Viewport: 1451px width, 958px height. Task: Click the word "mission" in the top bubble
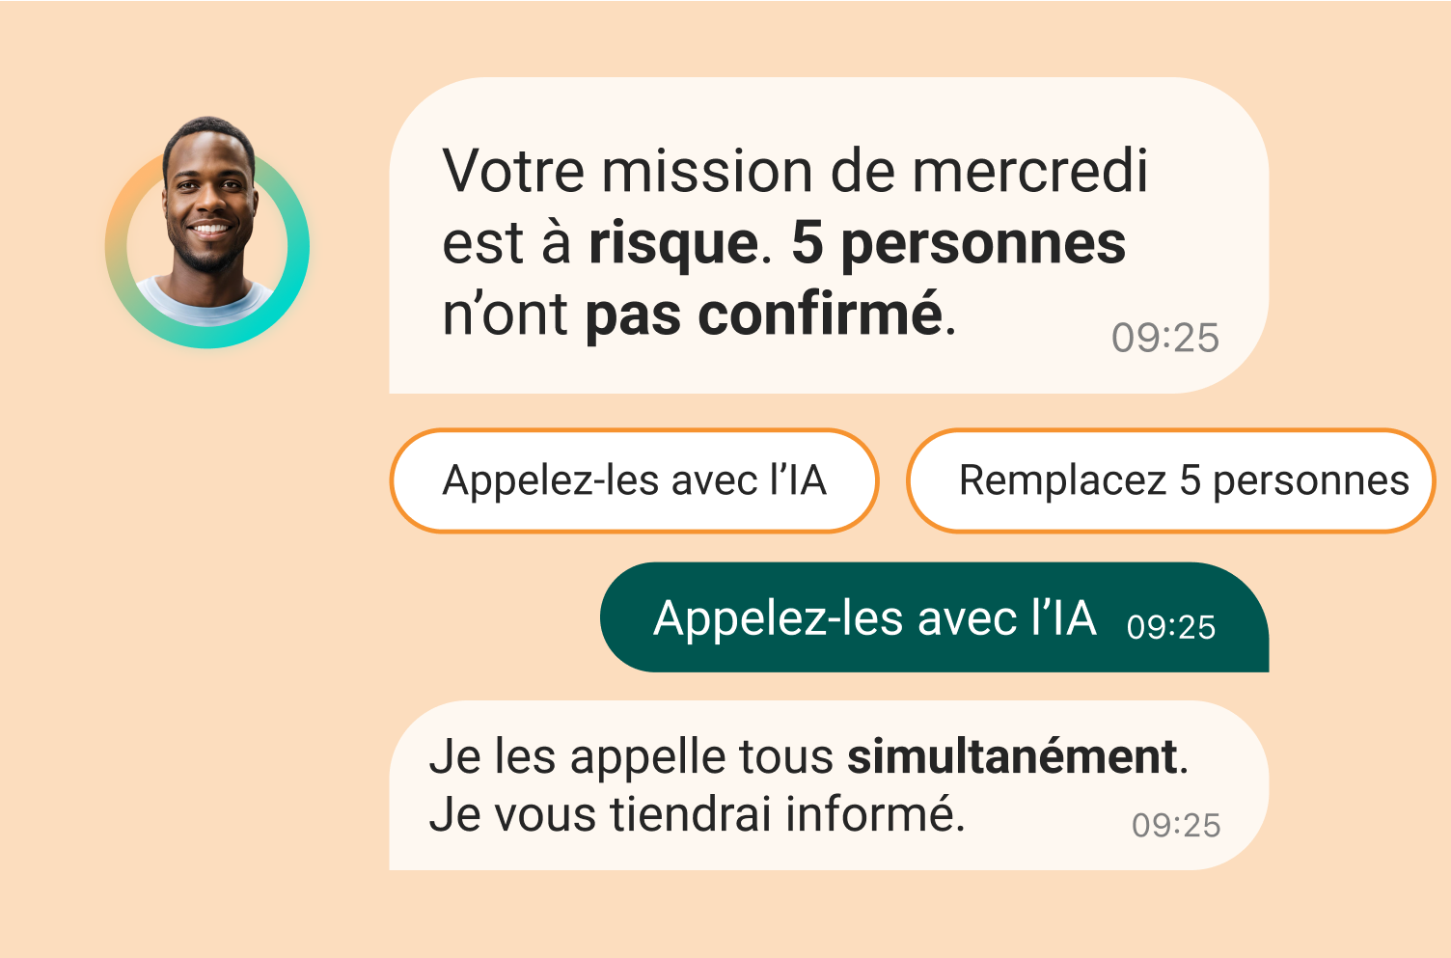click(x=707, y=171)
